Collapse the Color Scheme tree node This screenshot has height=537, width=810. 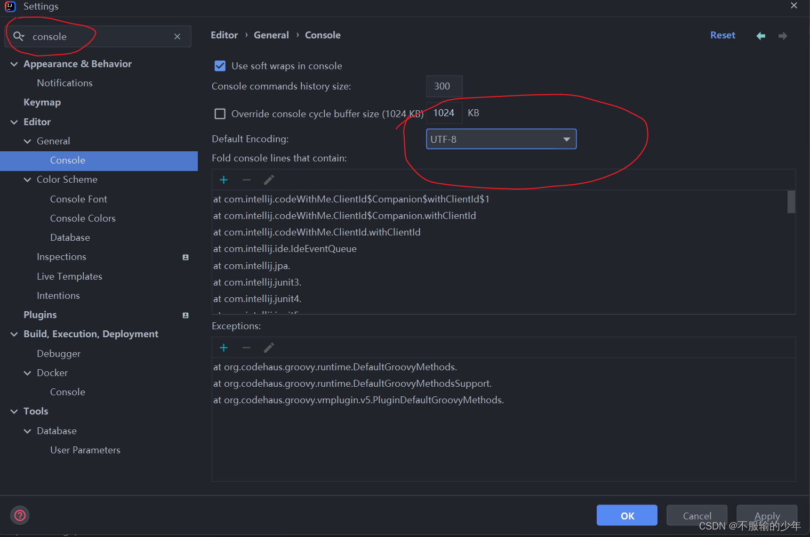click(28, 180)
